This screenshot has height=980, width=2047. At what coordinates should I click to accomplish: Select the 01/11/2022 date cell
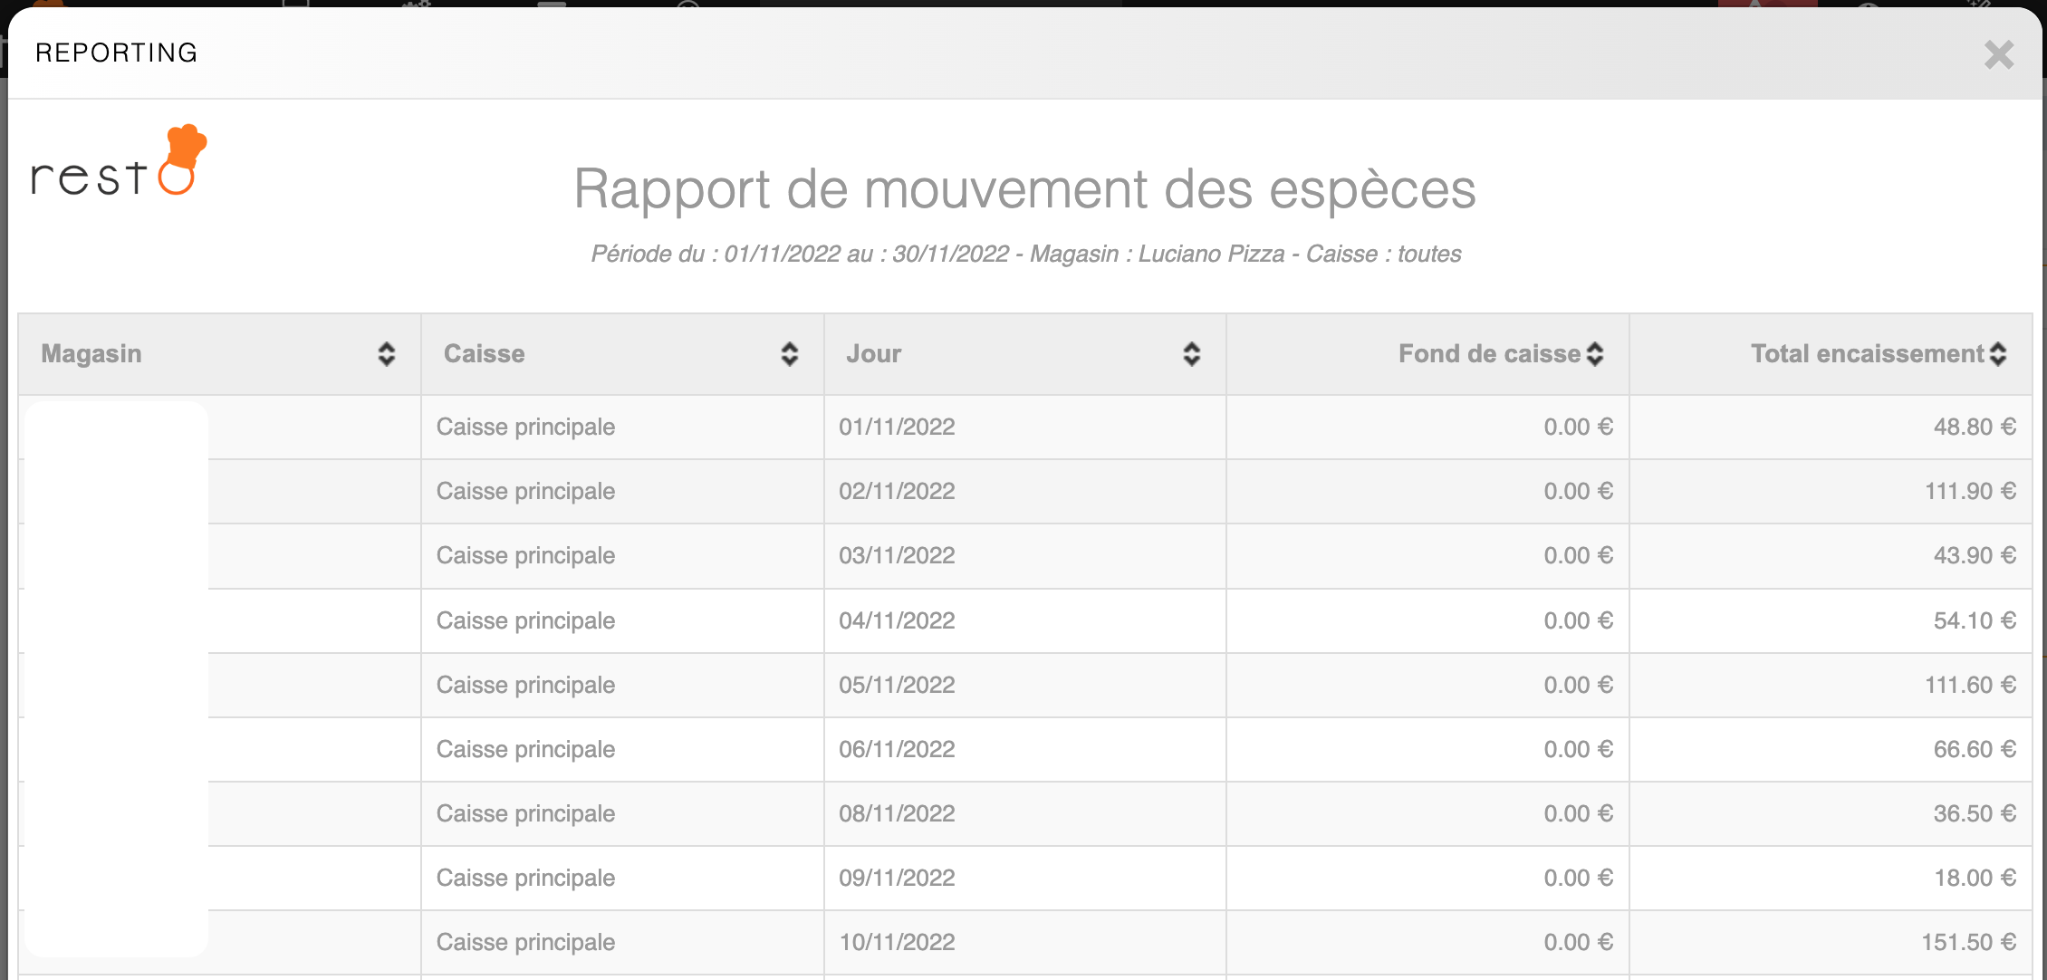[897, 428]
